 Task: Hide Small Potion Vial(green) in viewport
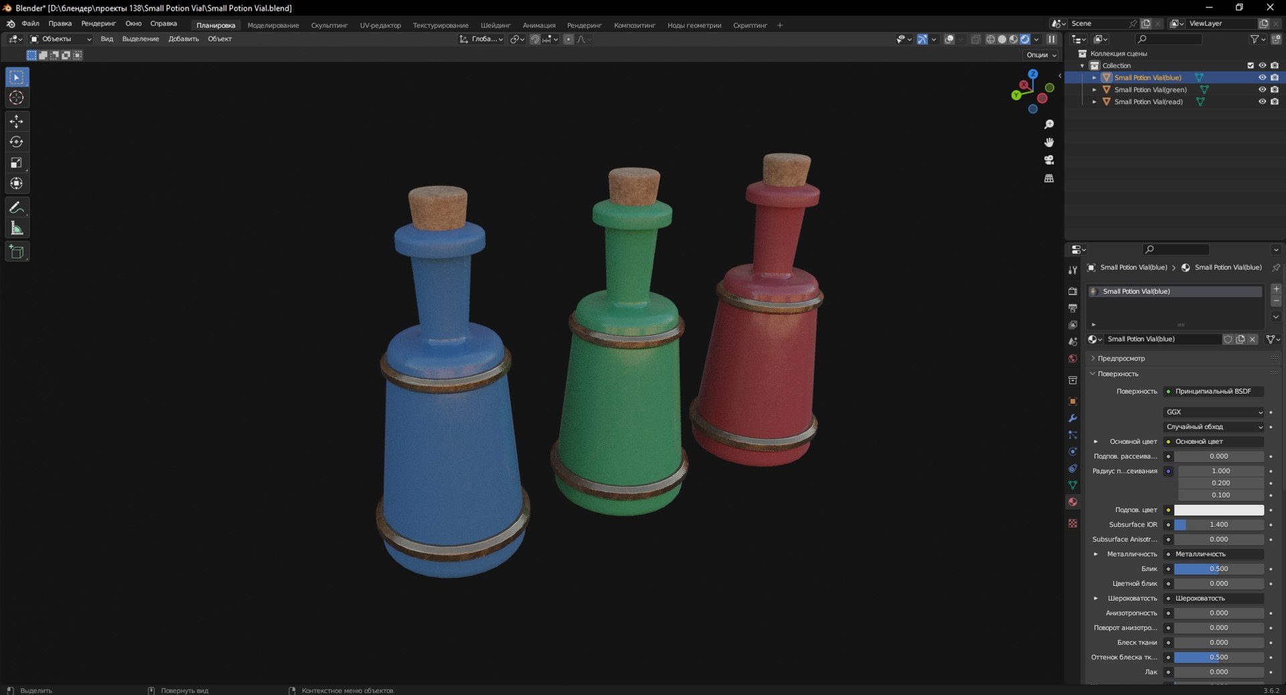[1262, 90]
